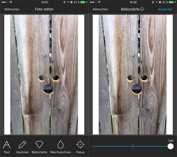The width and height of the screenshot is (177, 157).
Task: Tap the Foto-editor title
Action: pyautogui.click(x=44, y=9)
